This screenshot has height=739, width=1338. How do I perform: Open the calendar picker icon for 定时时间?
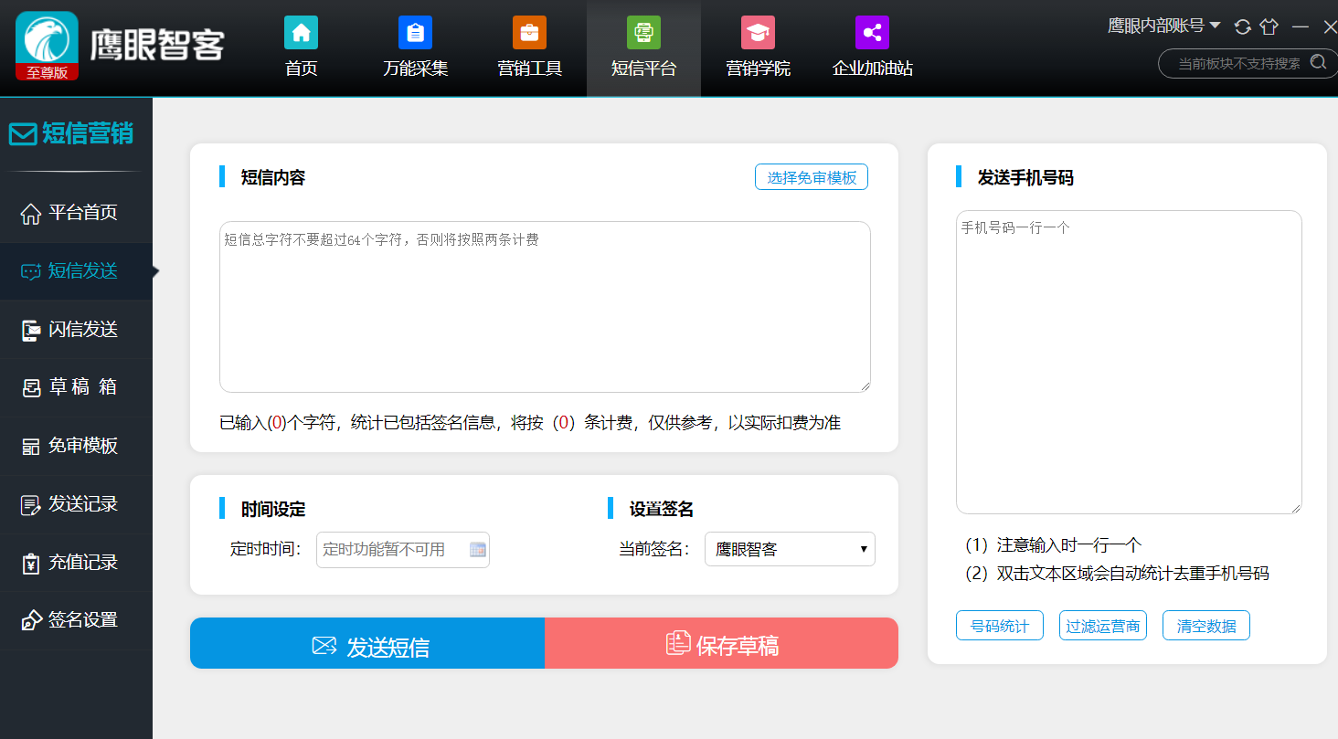tap(477, 549)
